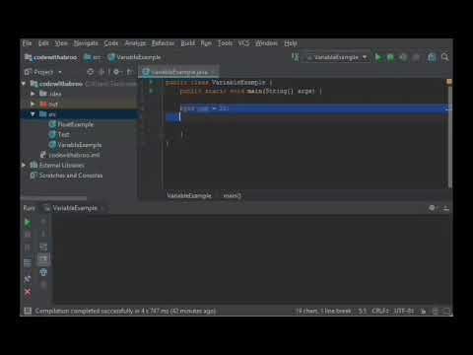The image size is (473, 355).
Task: Open the Window menu
Action: coord(266,43)
